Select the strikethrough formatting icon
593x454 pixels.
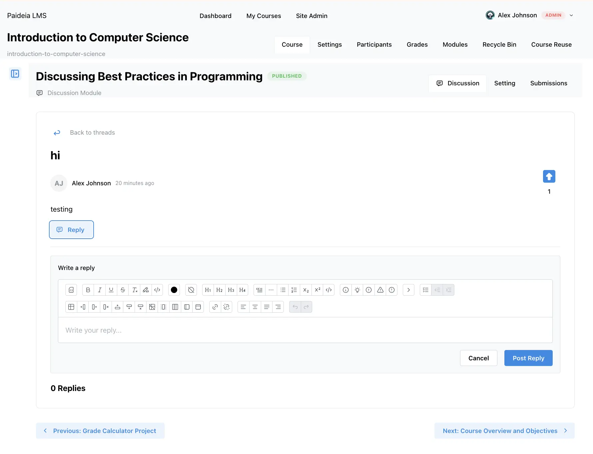[x=123, y=290]
